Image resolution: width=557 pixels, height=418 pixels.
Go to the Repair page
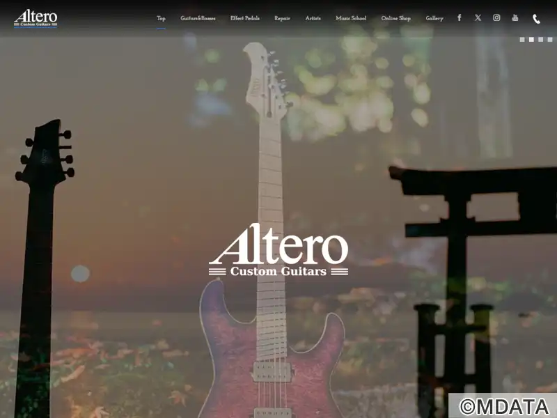pyautogui.click(x=282, y=18)
